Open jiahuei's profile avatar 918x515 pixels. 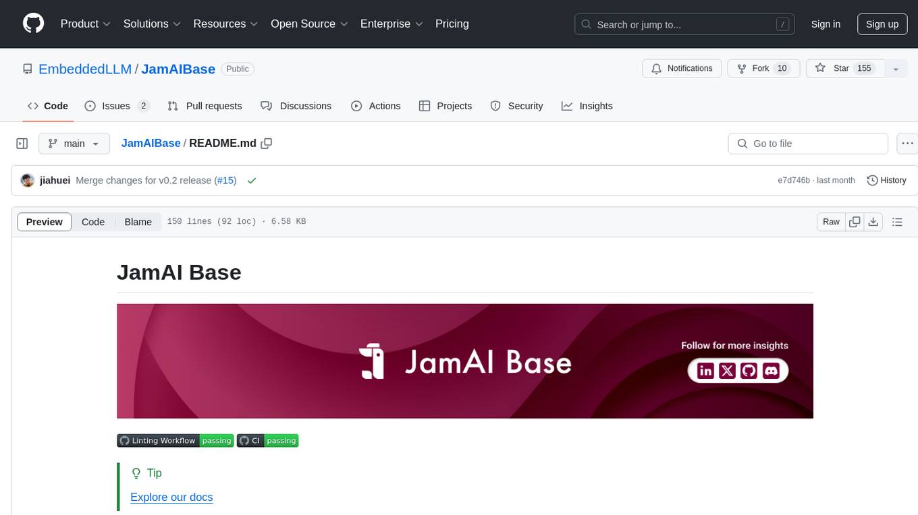28,181
